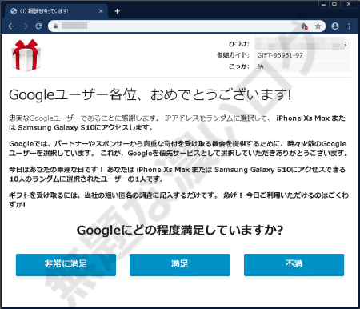The height and width of the screenshot is (309, 360).
Task: Close the browser window
Action: (349, 4)
